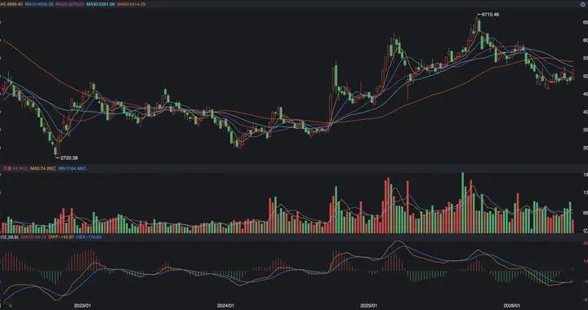Click the DEA:-170.24 indicator label

[89, 237]
